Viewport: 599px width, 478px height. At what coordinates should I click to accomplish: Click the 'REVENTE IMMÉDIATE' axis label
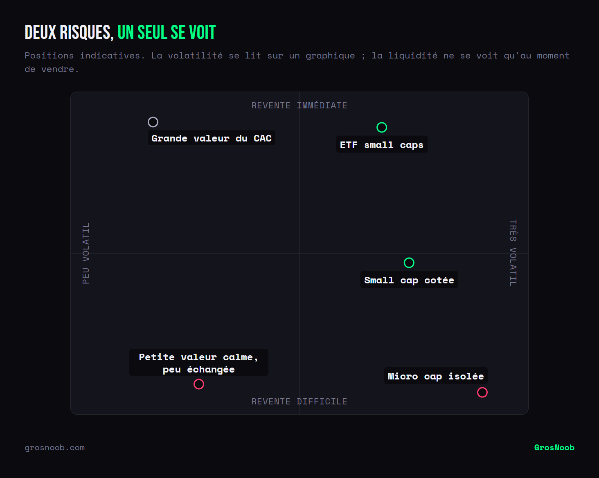[x=299, y=105]
